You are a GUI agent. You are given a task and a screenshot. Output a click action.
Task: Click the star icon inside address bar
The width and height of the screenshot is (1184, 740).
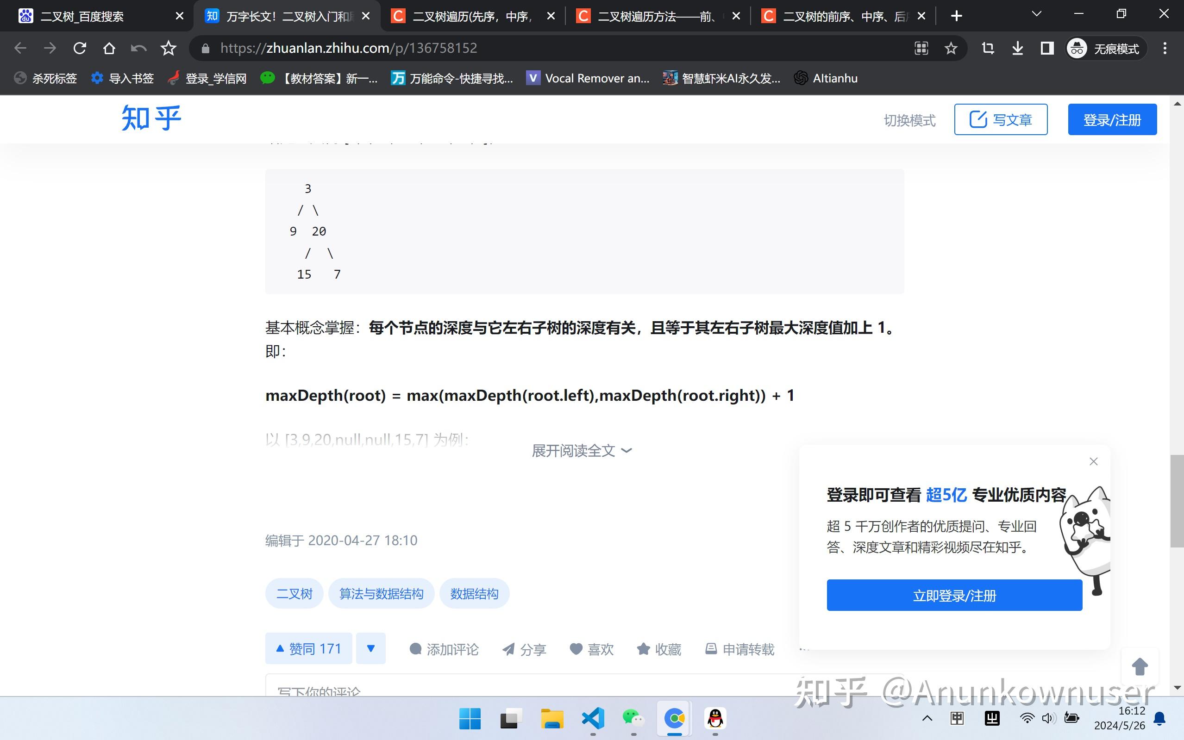pos(951,48)
